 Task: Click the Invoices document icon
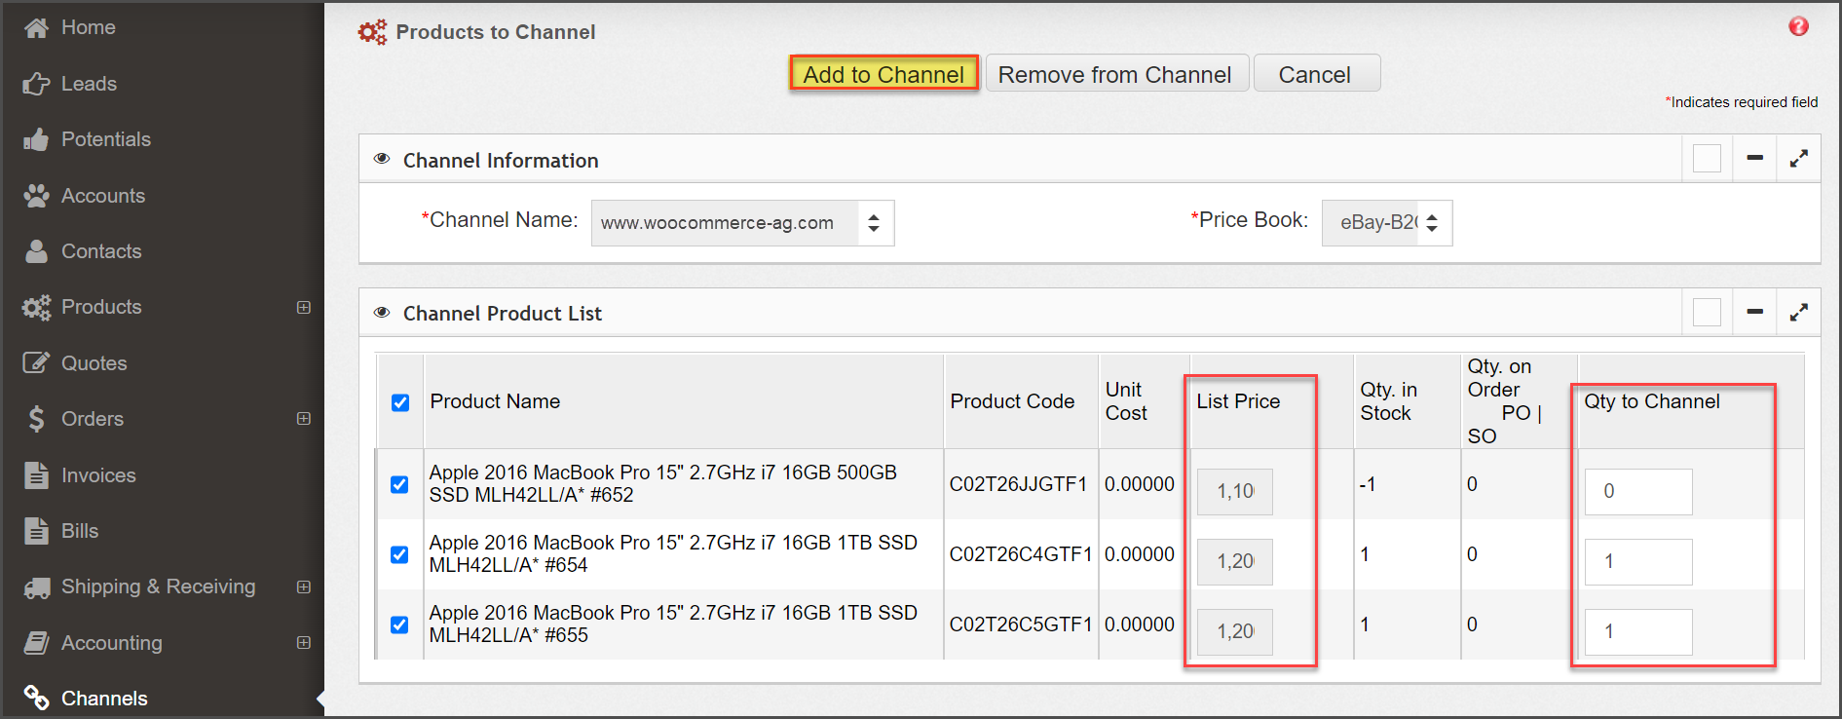click(x=36, y=475)
